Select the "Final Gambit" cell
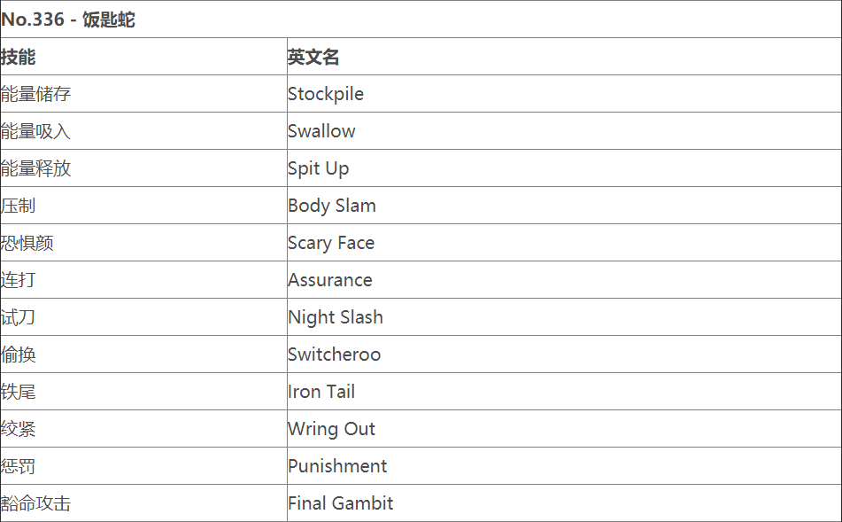The height and width of the screenshot is (522, 842). [x=341, y=503]
